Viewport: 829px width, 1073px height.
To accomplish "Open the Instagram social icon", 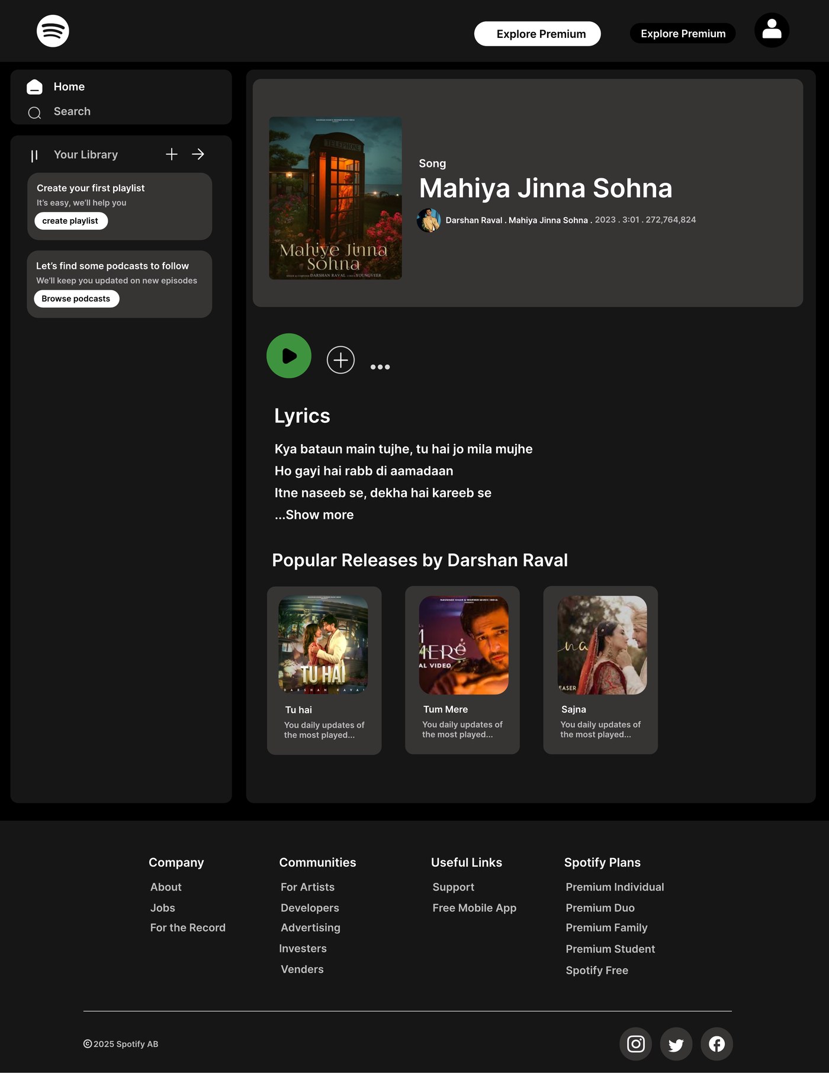I will [636, 1043].
